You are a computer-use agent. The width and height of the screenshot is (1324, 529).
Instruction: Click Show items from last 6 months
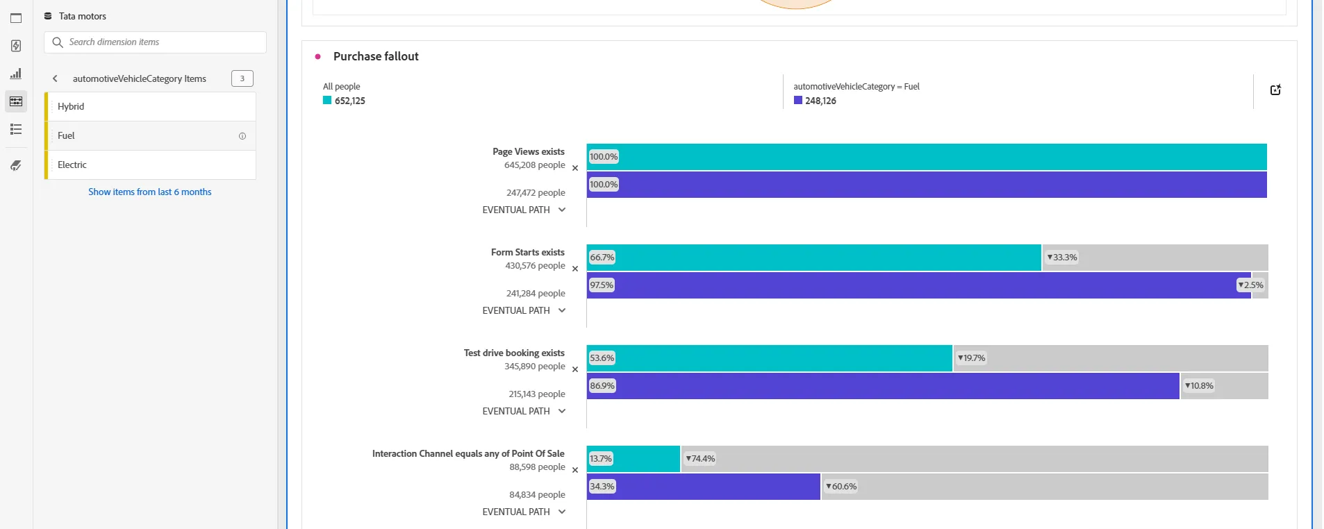[x=150, y=192]
